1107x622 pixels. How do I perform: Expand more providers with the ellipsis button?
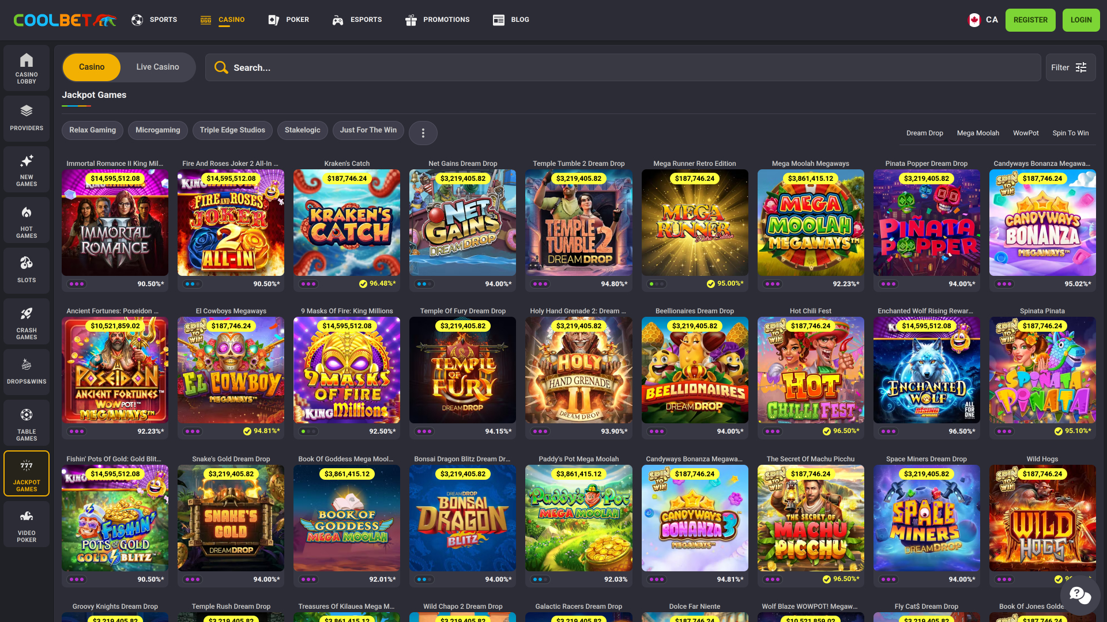[x=423, y=132]
